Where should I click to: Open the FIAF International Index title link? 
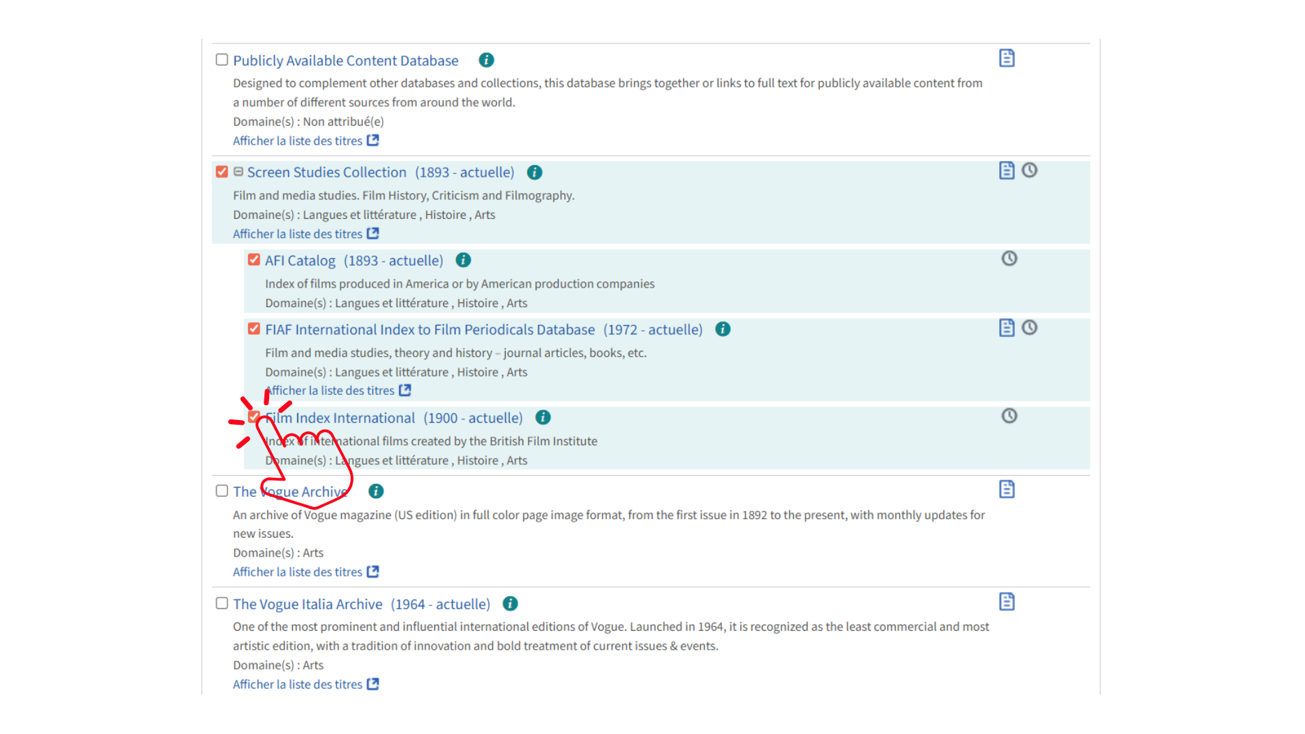[x=430, y=330]
